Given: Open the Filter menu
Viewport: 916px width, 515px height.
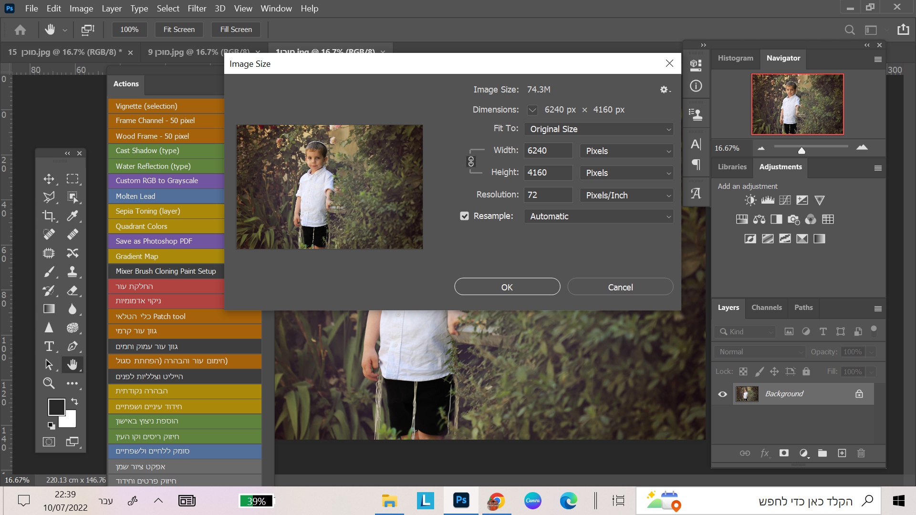Looking at the screenshot, I should (x=197, y=9).
